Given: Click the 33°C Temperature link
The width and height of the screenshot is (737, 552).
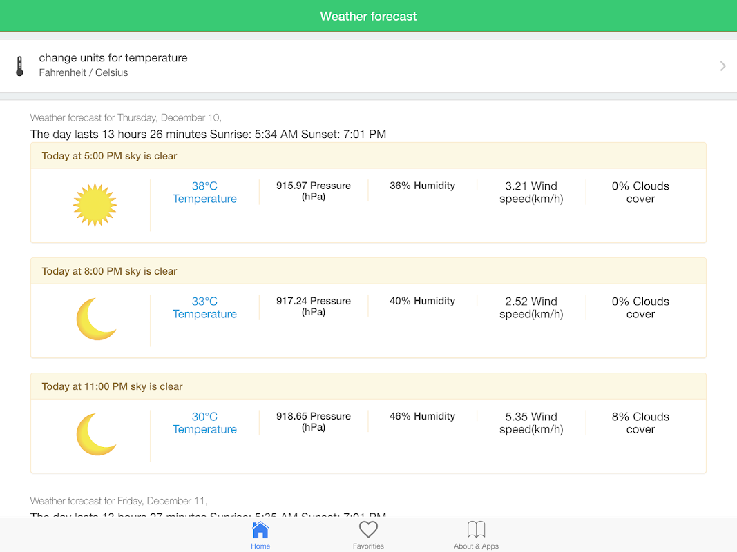Looking at the screenshot, I should click(204, 308).
